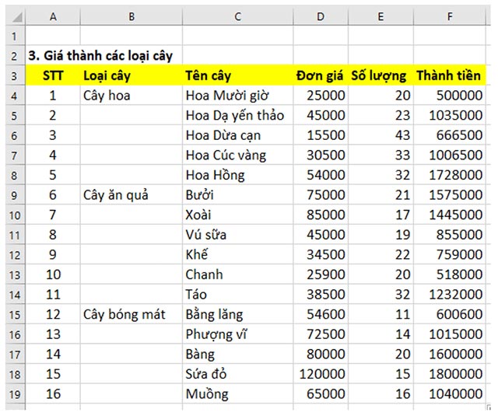This screenshot has width=498, height=416.
Task: Select the cell containing 120000
Action: [x=322, y=374]
